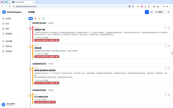Image resolution: width=173 pixels, height=108 pixels.
Task: Open the 2089A team dropdown
Action: click(x=160, y=12)
